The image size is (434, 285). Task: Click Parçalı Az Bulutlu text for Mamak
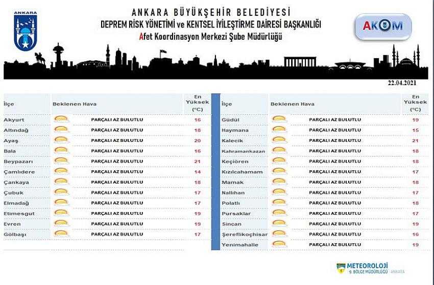(x=335, y=182)
